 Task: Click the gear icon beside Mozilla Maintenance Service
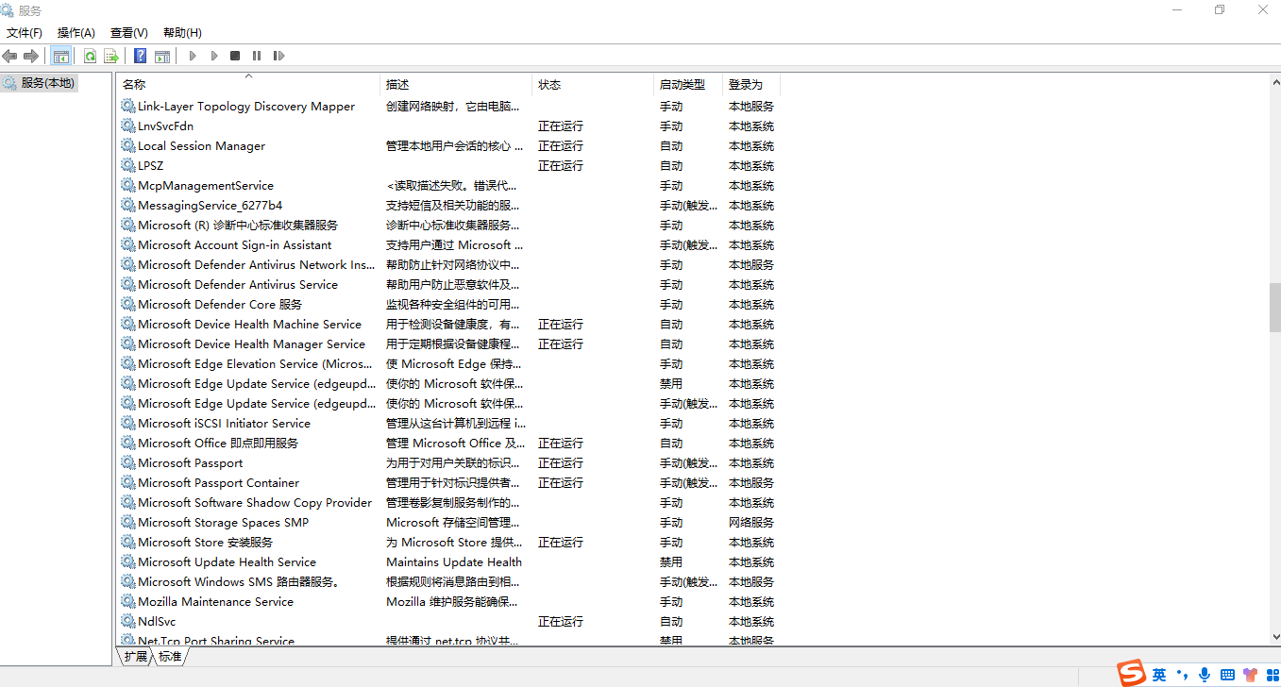[128, 601]
